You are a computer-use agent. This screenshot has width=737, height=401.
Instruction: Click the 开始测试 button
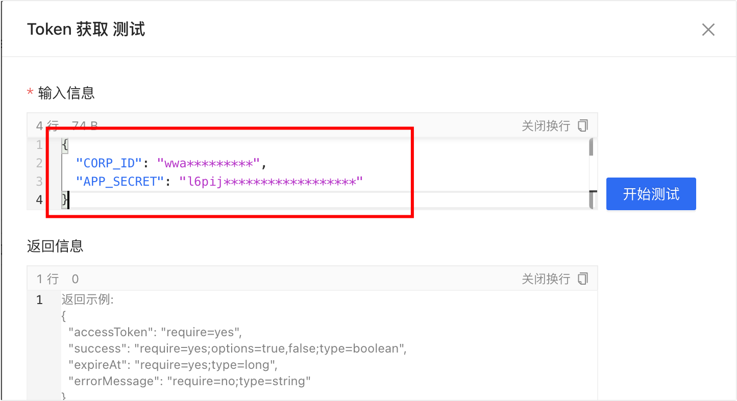tap(651, 194)
